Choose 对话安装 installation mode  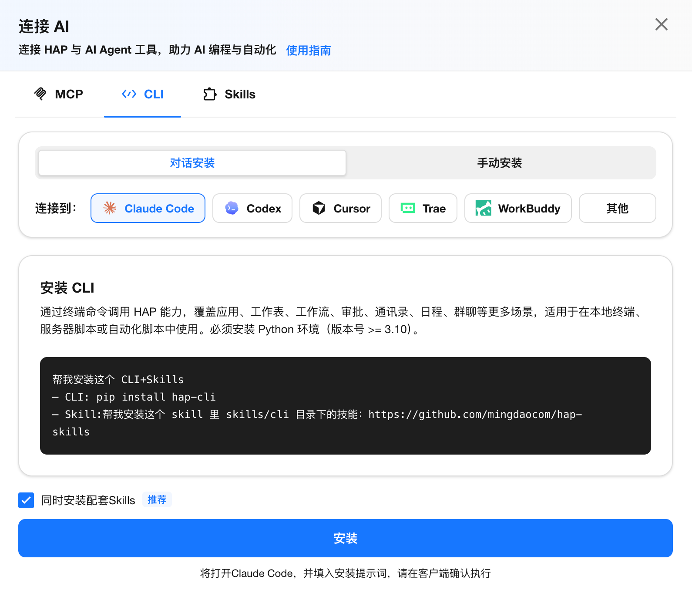pos(192,163)
